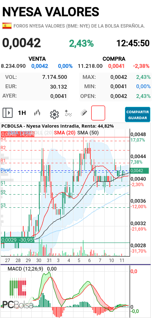Click the PCBolsa logo in MACD panel

(x=18, y=294)
